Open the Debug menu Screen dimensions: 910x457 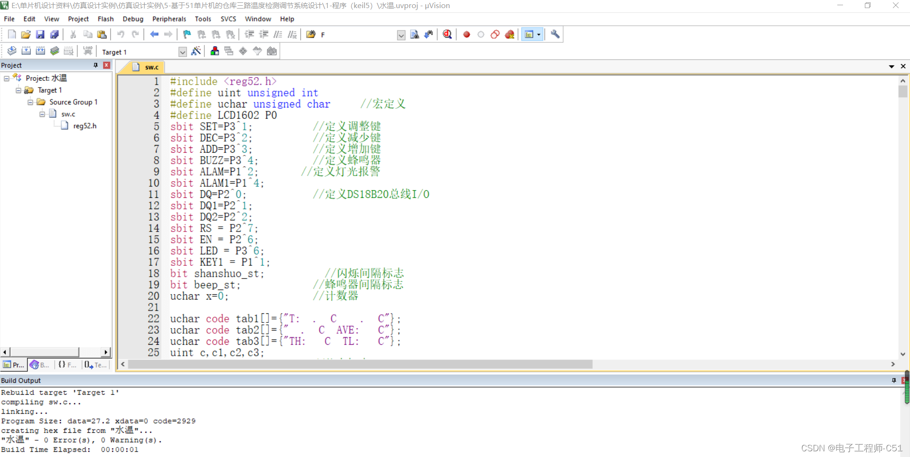coord(133,19)
